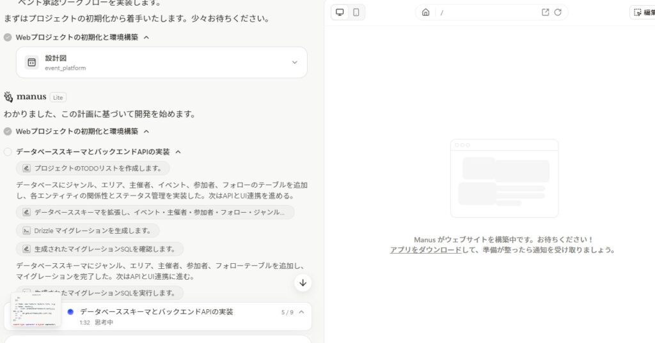Viewport: 655px width, 343px height.
Task: Reload the website preview
Action: [558, 12]
